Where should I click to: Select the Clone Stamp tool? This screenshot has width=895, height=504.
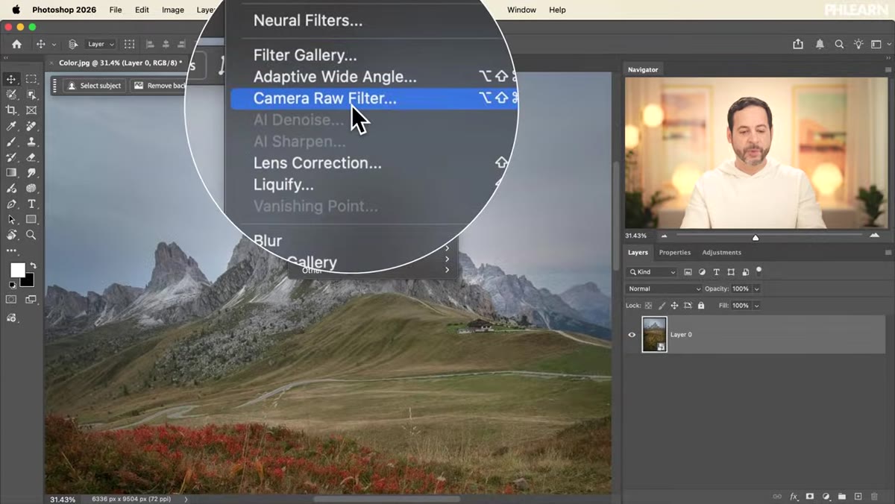coord(31,142)
